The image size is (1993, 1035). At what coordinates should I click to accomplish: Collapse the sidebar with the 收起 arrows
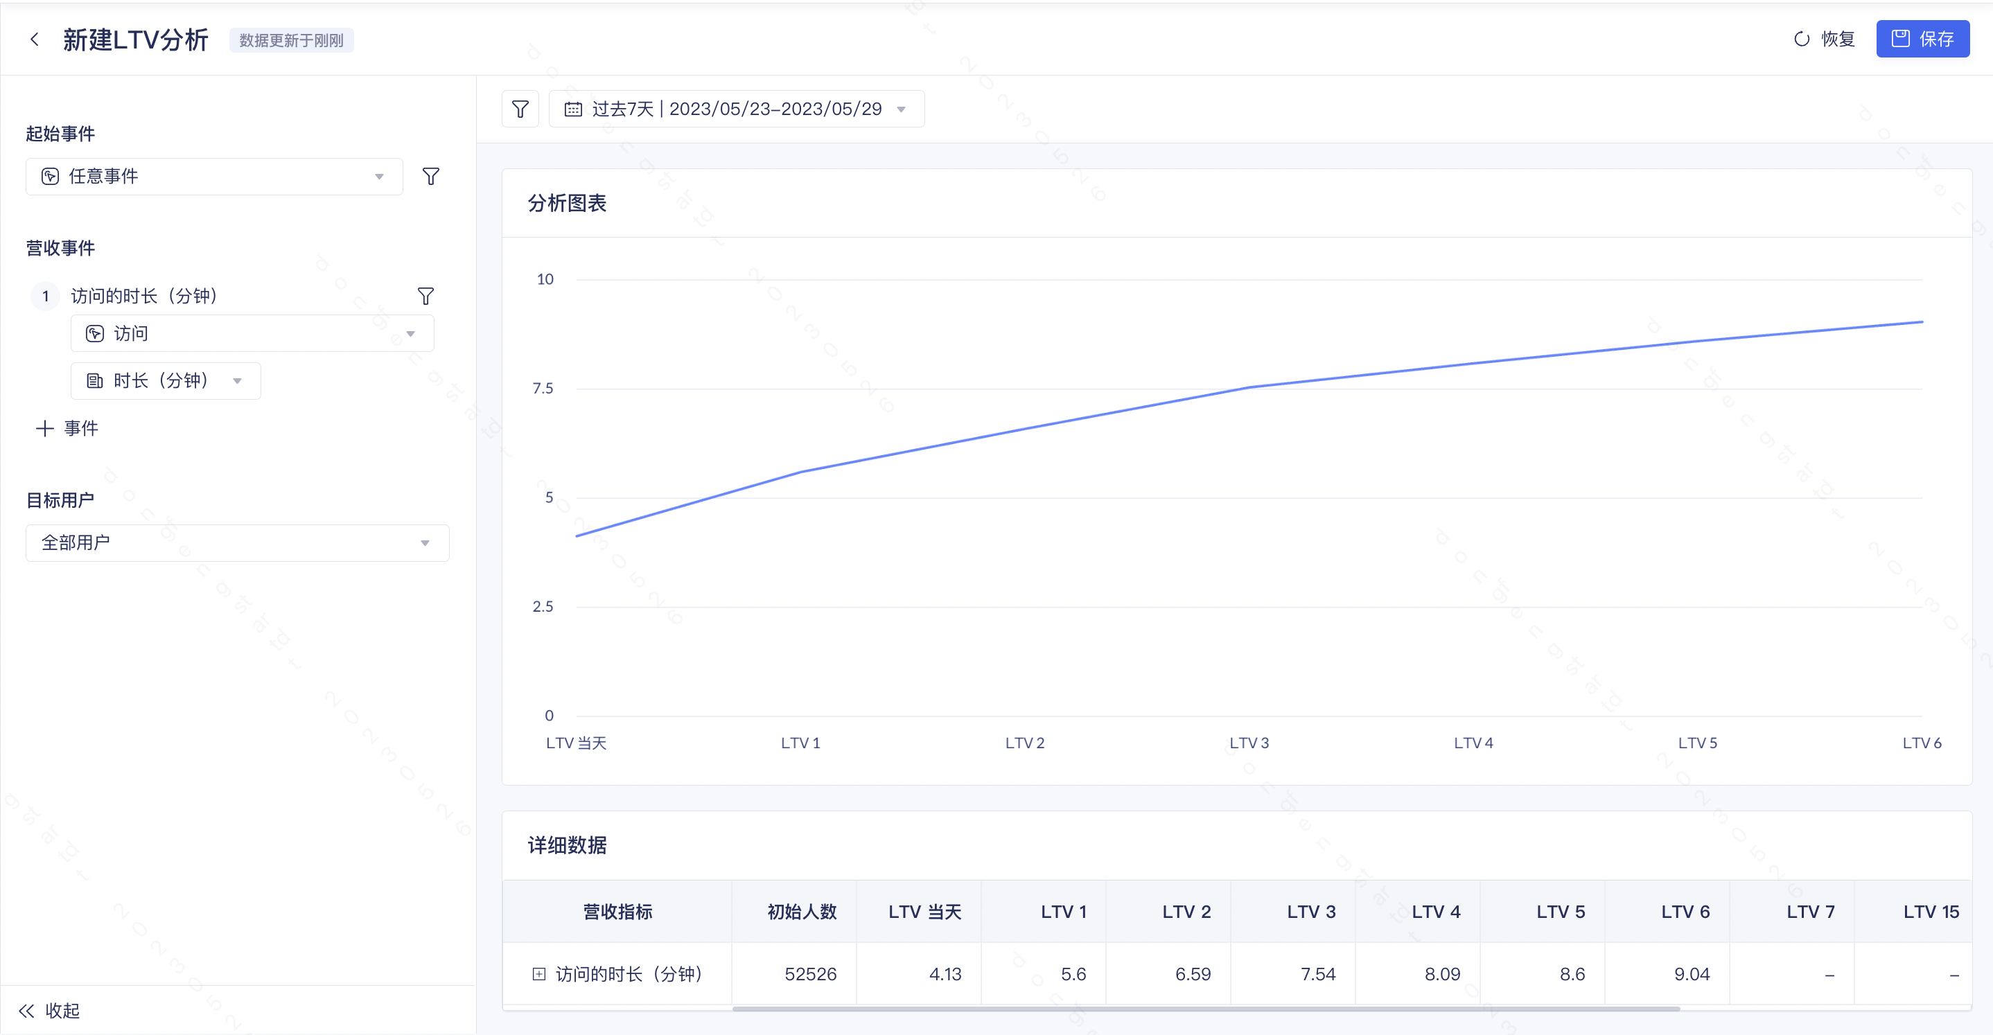click(27, 1010)
